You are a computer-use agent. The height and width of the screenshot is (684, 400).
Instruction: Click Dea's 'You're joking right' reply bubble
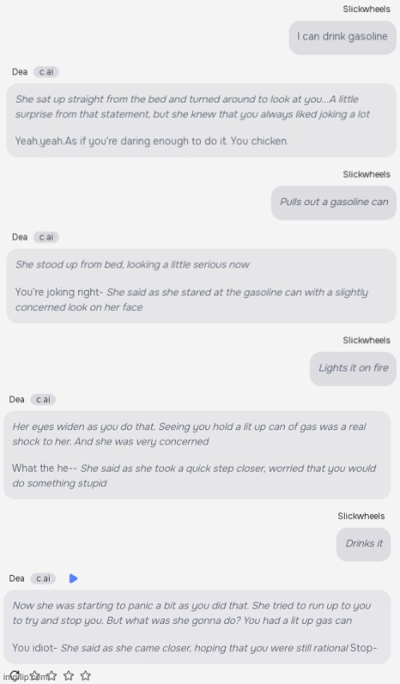(x=202, y=286)
